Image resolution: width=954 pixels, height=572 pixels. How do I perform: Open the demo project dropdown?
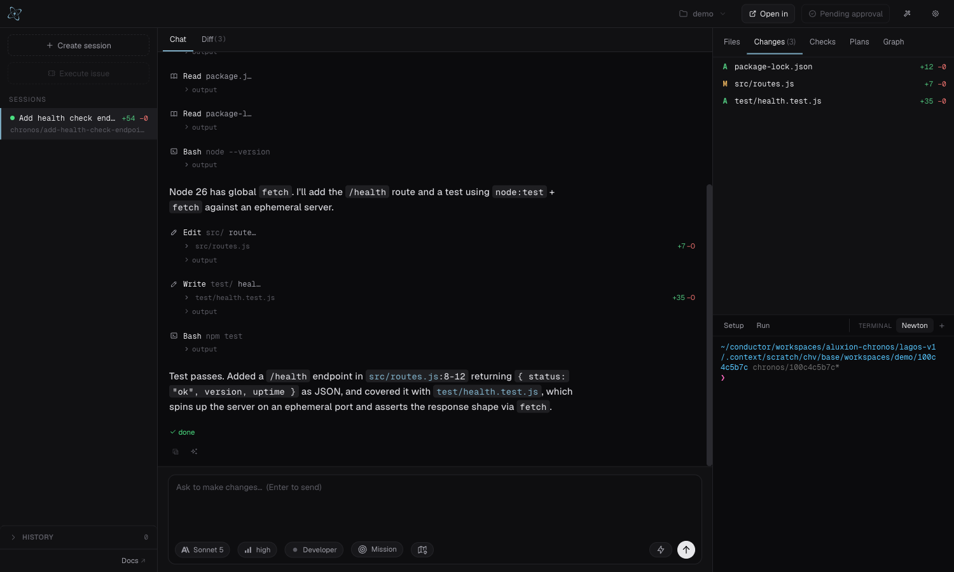click(x=702, y=13)
